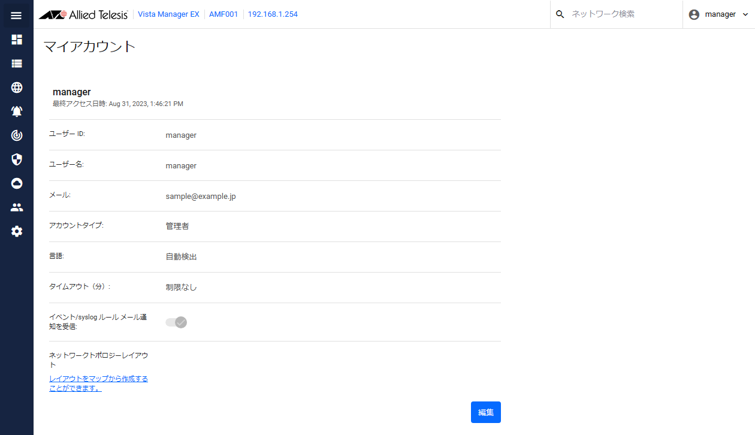The height and width of the screenshot is (435, 755).
Task: Open the user management people icon
Action: pos(17,207)
